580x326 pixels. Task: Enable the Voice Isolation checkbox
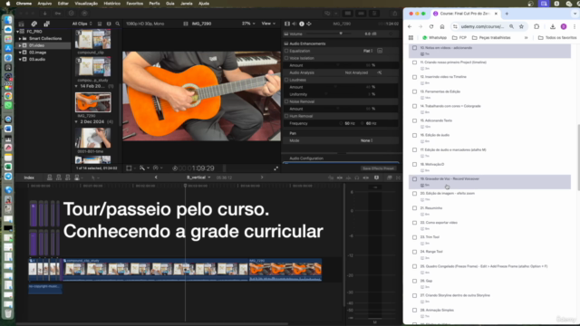click(286, 58)
